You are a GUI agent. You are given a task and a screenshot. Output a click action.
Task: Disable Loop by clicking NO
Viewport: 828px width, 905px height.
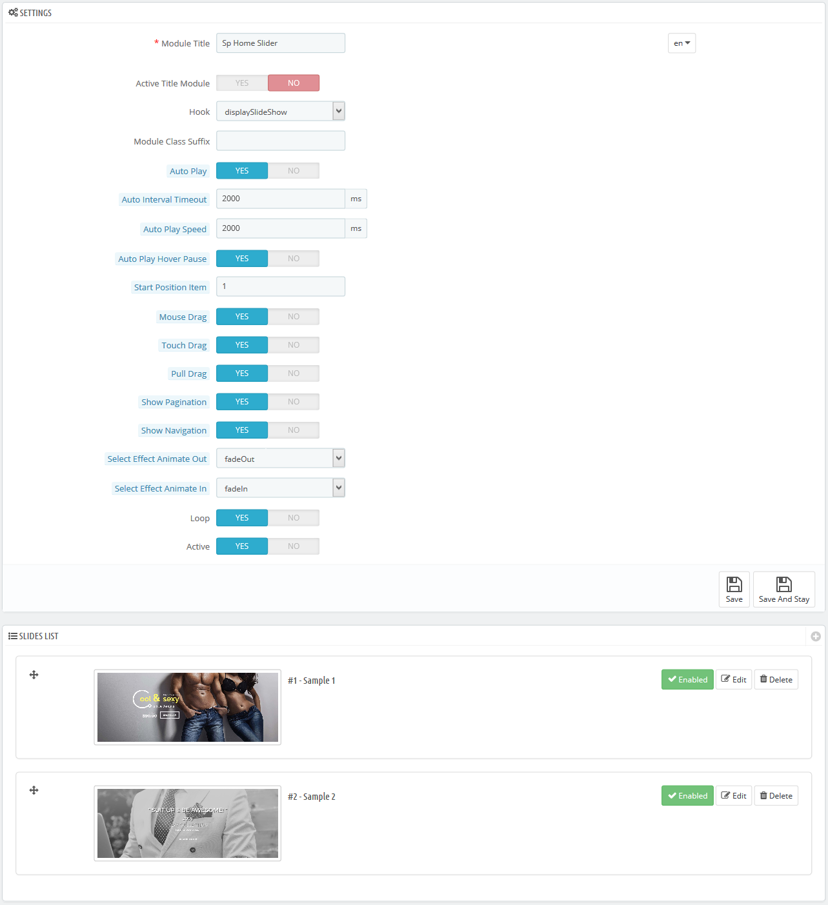(x=294, y=518)
